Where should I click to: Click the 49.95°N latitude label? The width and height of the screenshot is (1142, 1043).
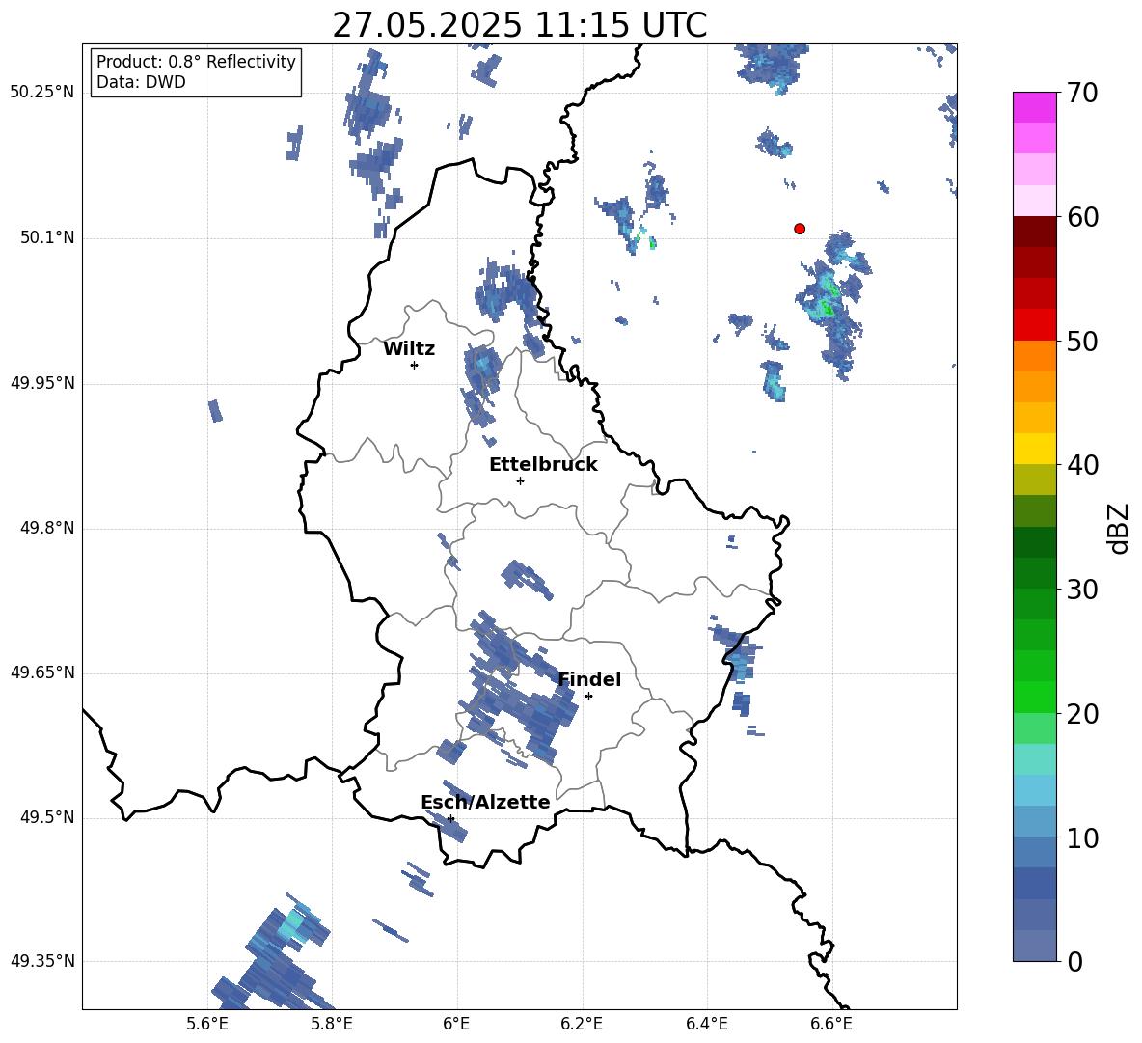click(42, 383)
